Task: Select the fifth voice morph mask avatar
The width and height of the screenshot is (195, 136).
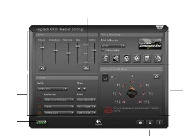Action: tap(147, 58)
